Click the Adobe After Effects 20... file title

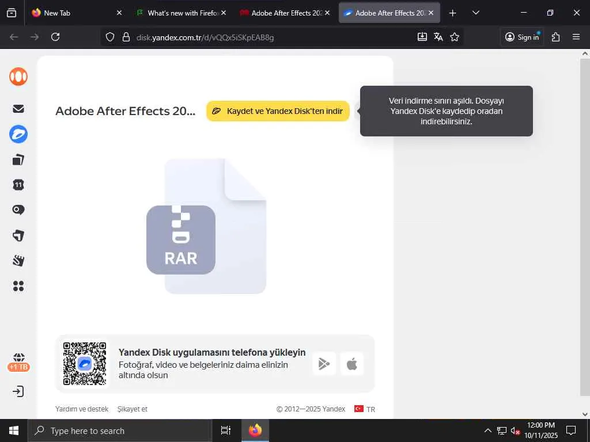125,111
